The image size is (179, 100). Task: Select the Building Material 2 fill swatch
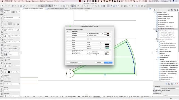point(107,54)
